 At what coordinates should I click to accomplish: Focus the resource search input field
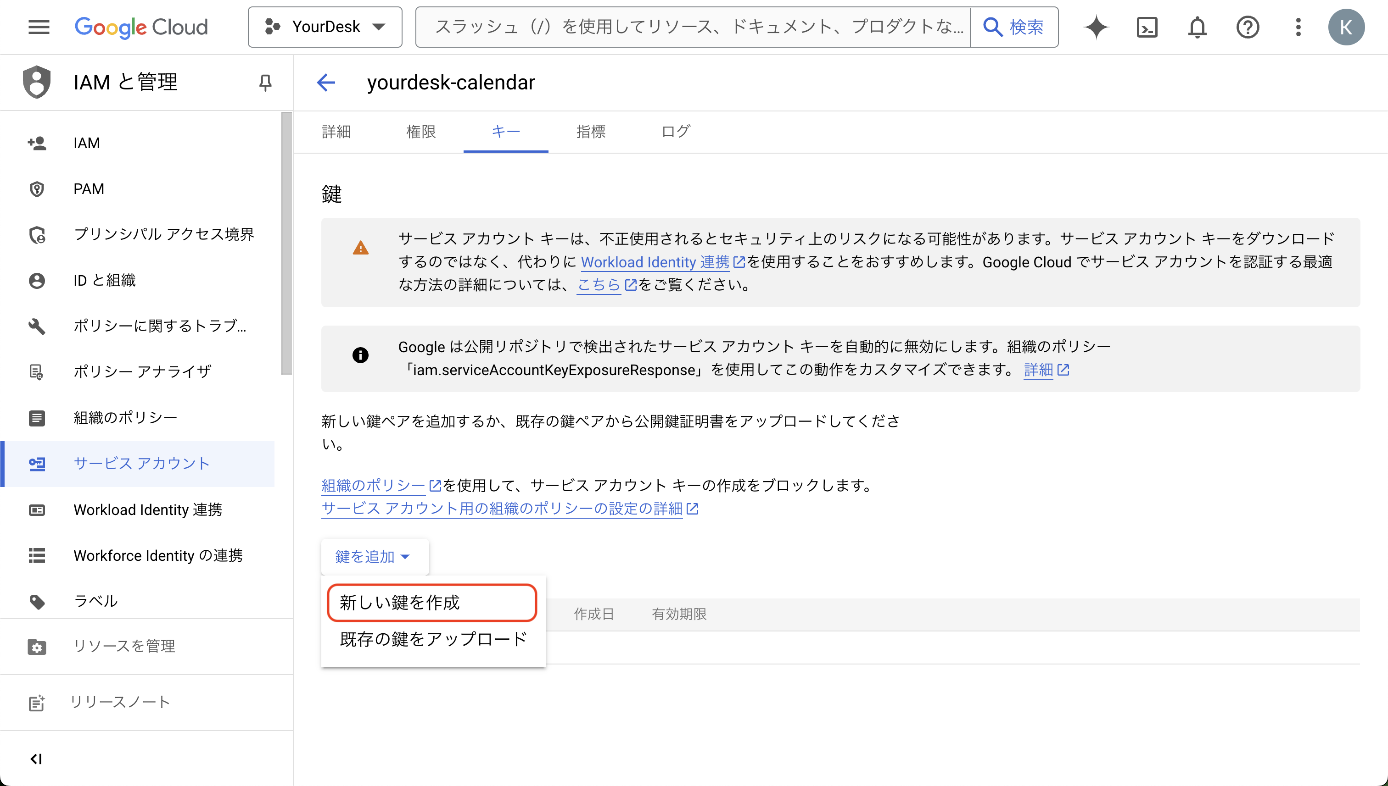click(x=693, y=27)
